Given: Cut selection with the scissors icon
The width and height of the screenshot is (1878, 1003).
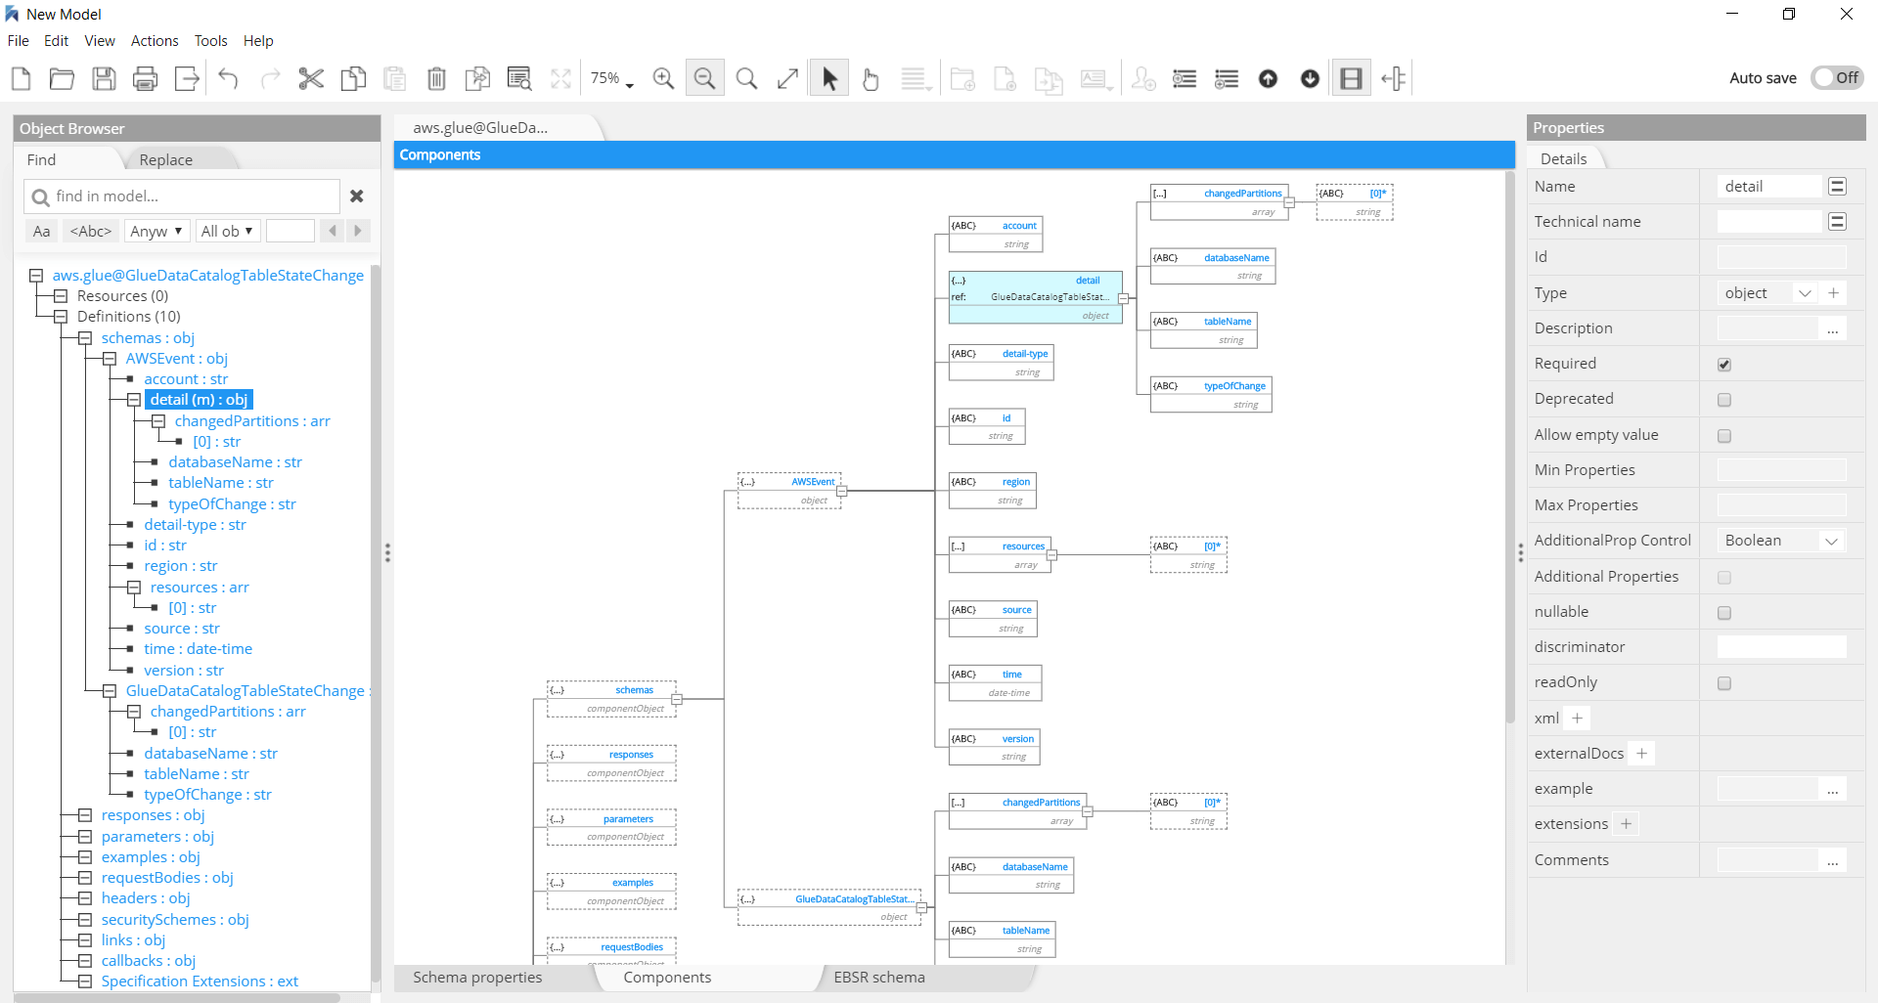Looking at the screenshot, I should (311, 78).
